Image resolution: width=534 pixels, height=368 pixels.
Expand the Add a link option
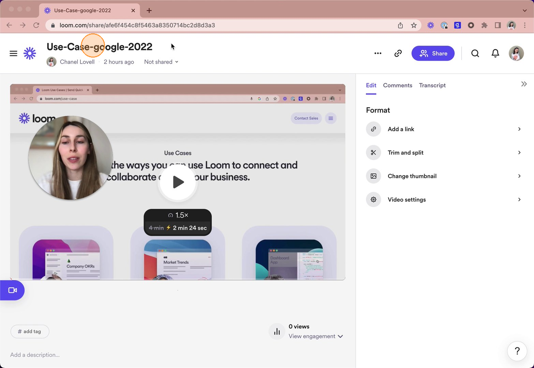[444, 129]
